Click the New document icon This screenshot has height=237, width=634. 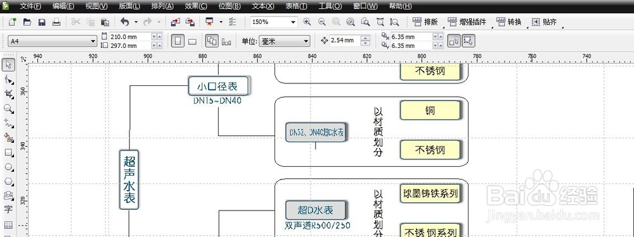pos(13,22)
